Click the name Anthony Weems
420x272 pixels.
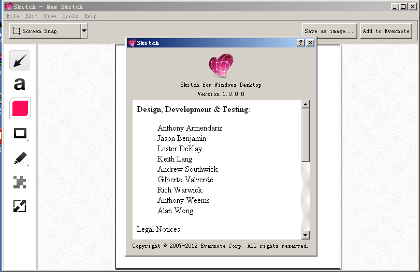point(183,200)
